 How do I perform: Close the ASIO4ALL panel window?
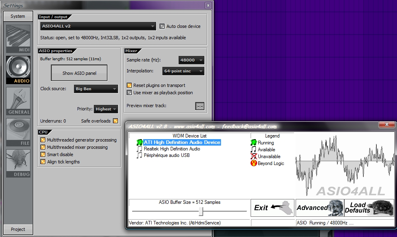pos(386,125)
